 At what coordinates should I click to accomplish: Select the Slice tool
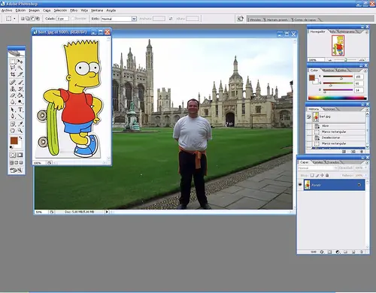click(20, 74)
